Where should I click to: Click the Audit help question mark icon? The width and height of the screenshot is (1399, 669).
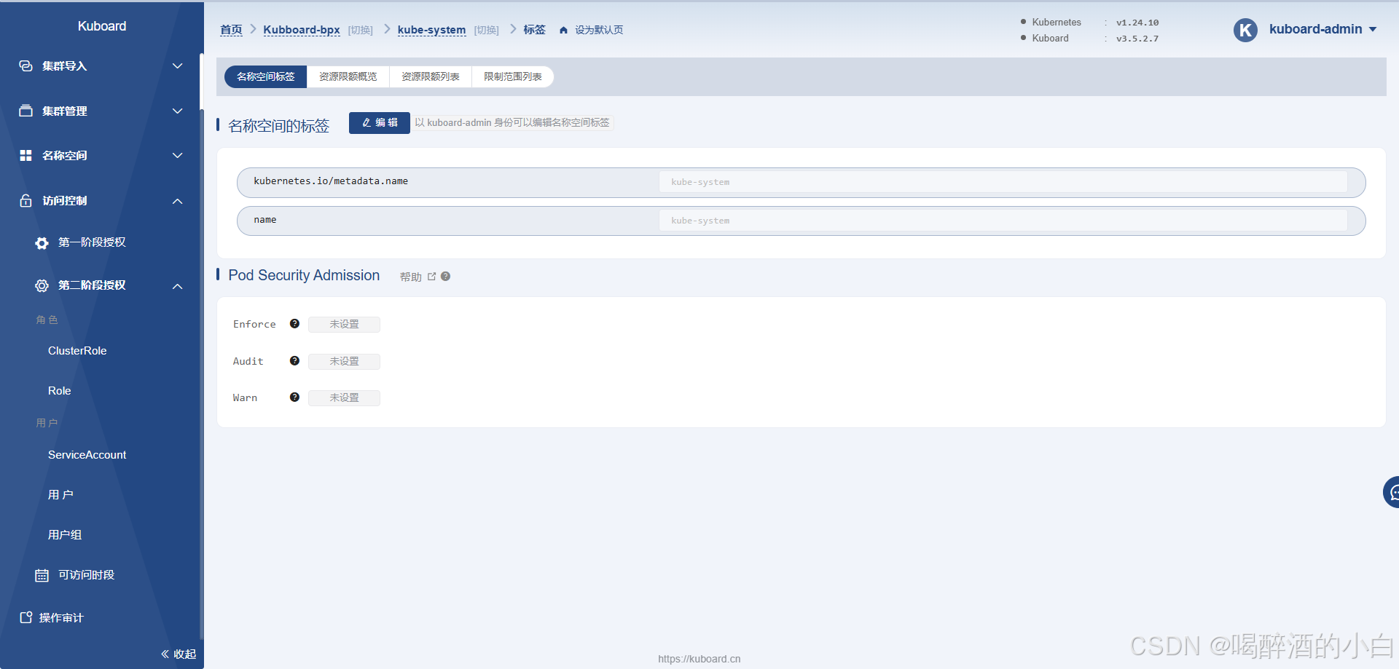click(294, 361)
